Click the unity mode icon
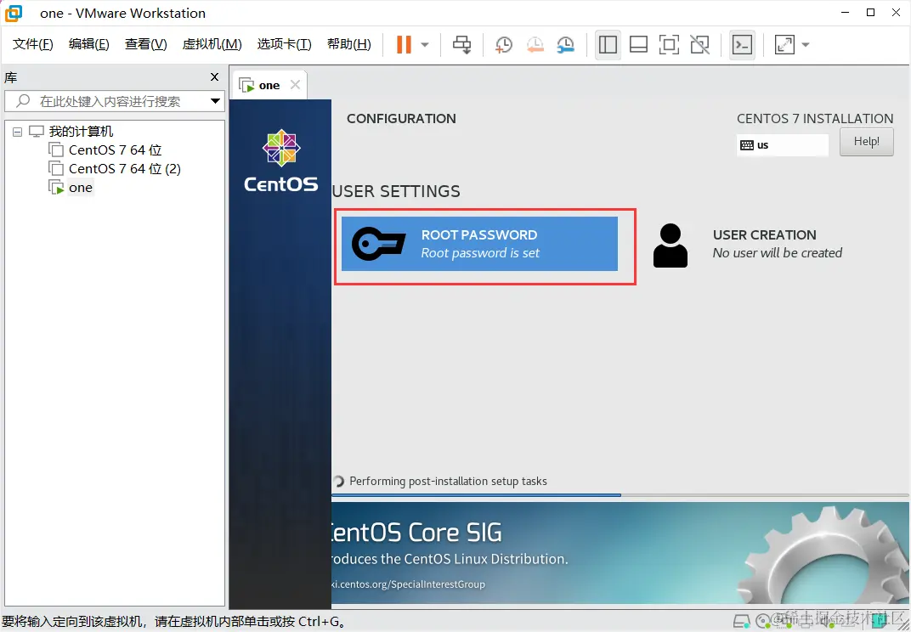The height and width of the screenshot is (632, 911). tap(699, 45)
